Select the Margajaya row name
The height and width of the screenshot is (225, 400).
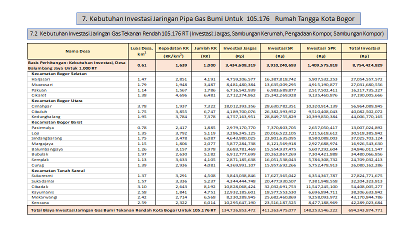tap(42, 144)
